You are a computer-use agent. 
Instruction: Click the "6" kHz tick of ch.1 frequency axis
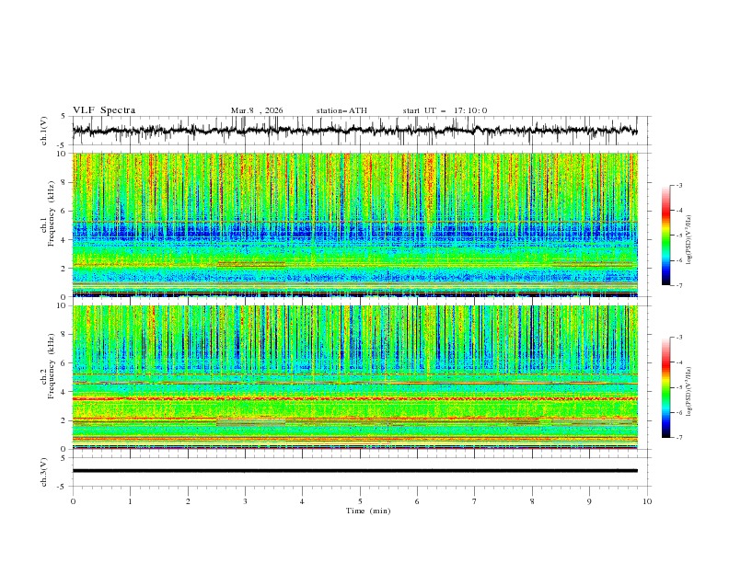(x=64, y=211)
